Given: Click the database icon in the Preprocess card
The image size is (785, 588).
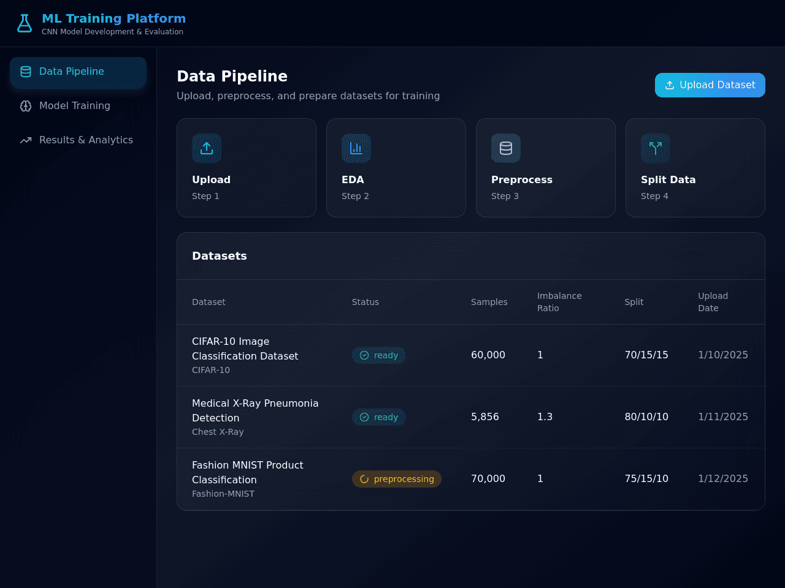Looking at the screenshot, I should pyautogui.click(x=506, y=148).
